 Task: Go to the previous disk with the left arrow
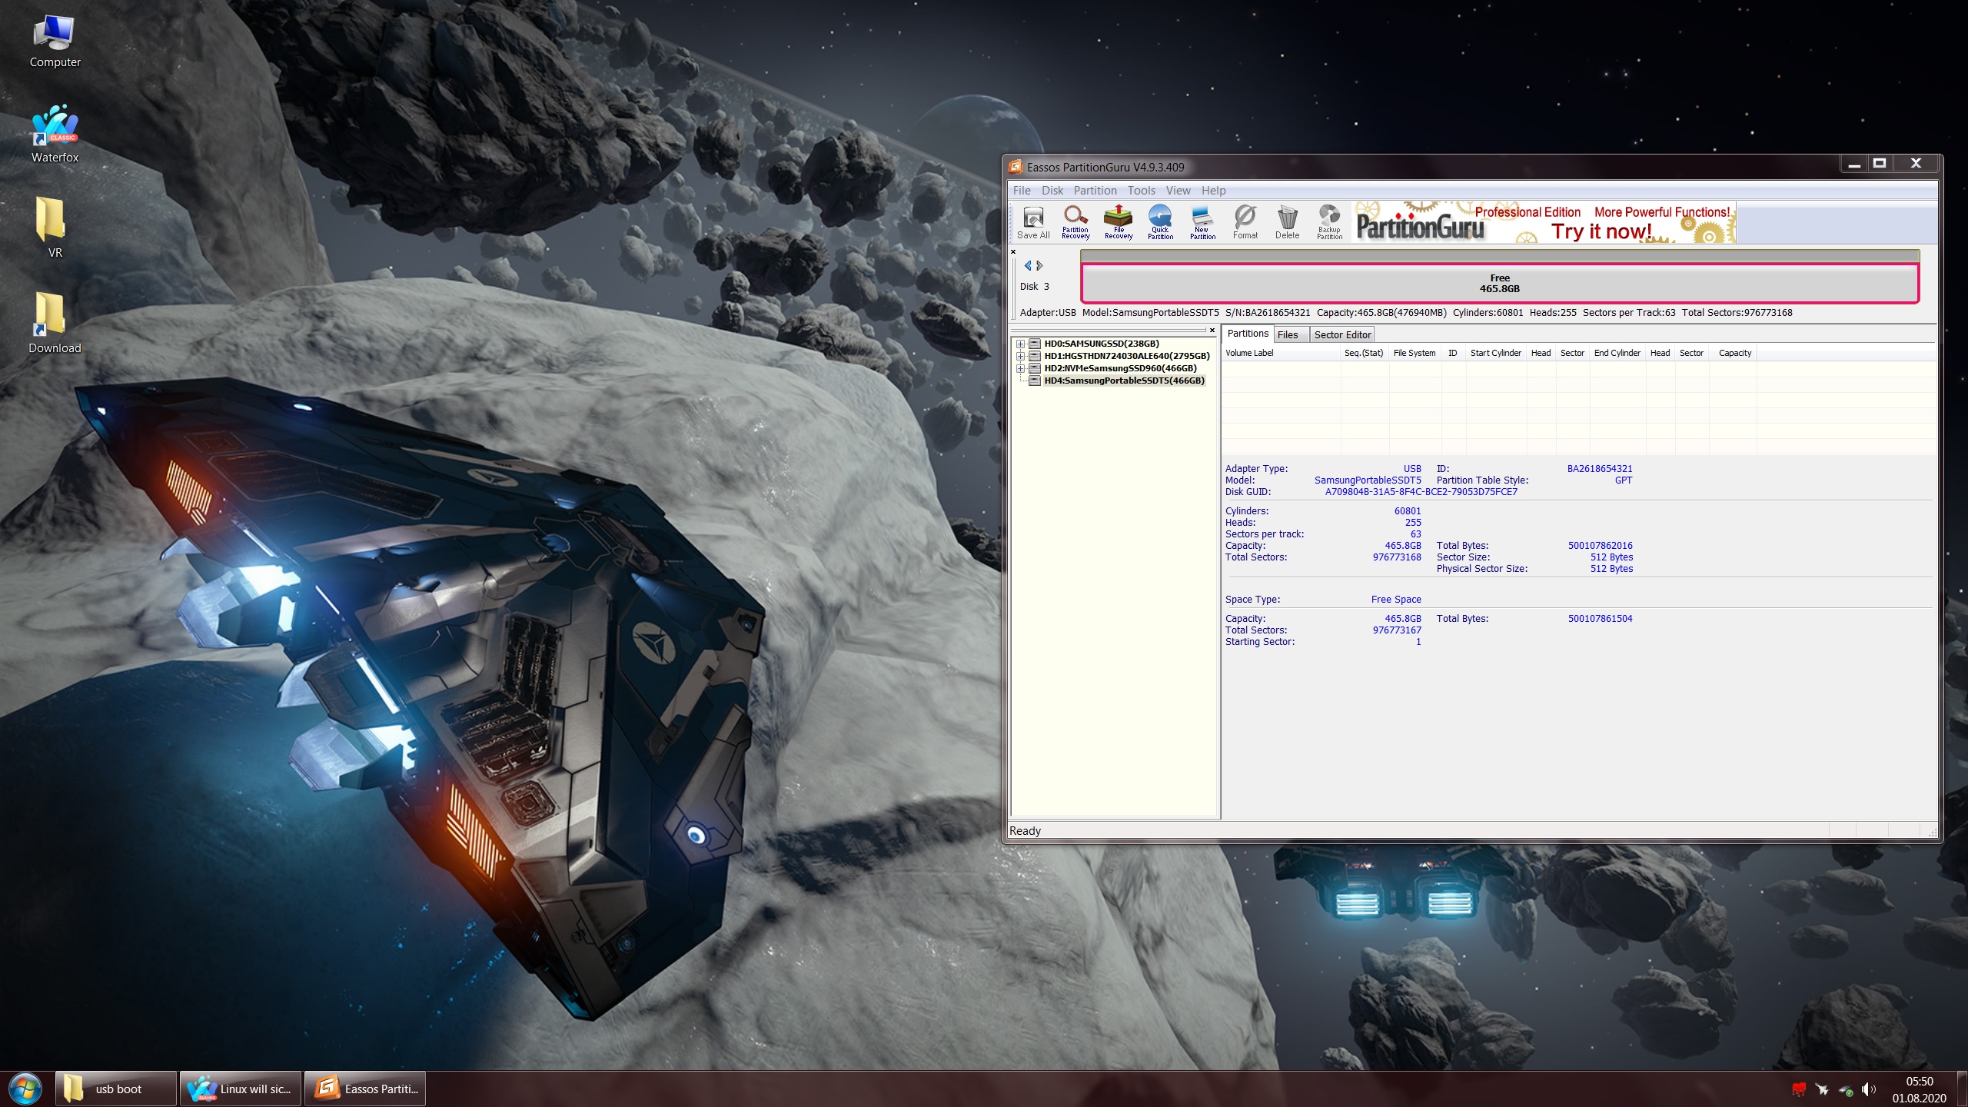click(x=1028, y=265)
